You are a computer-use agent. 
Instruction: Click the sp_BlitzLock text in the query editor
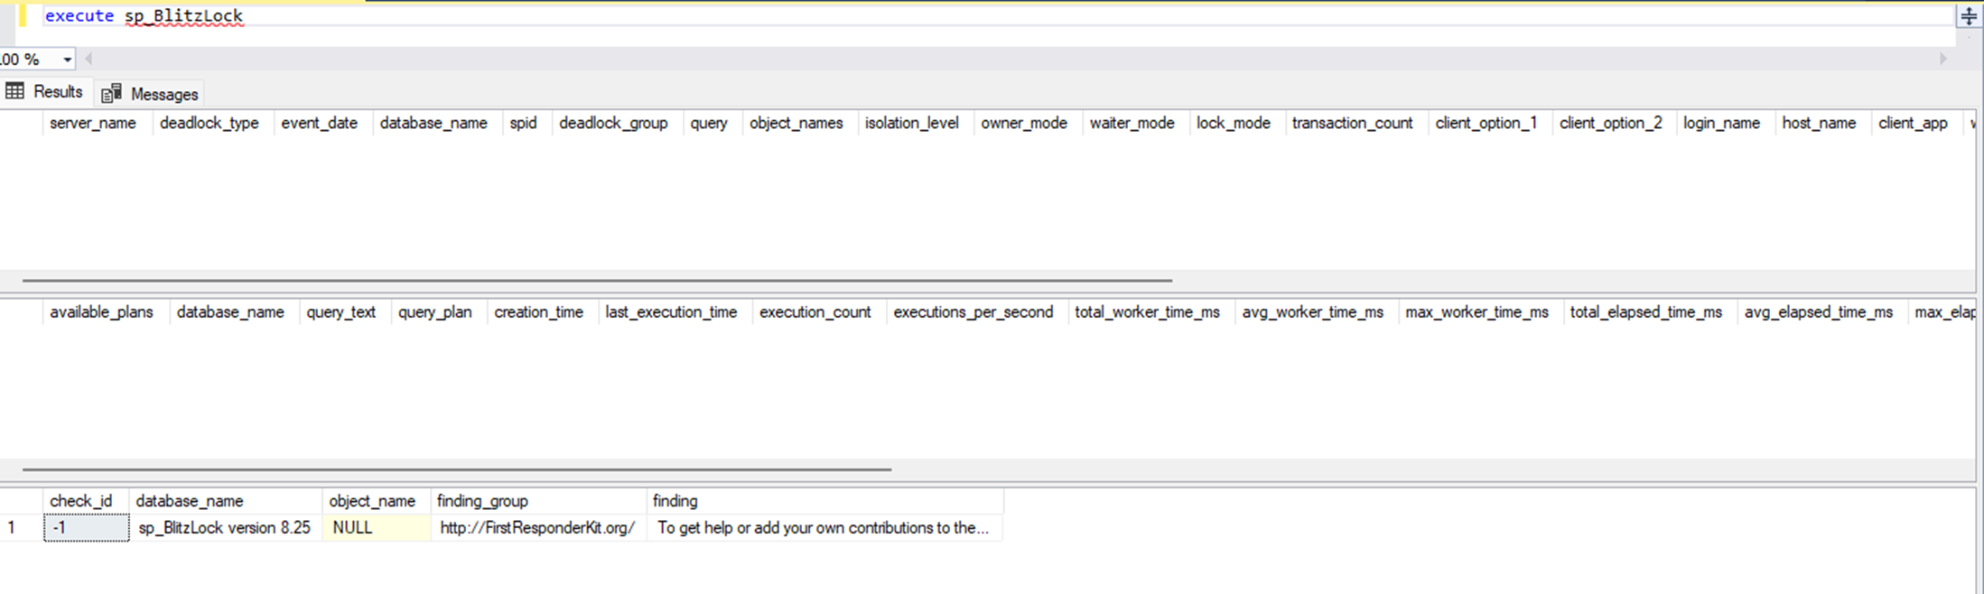[184, 16]
